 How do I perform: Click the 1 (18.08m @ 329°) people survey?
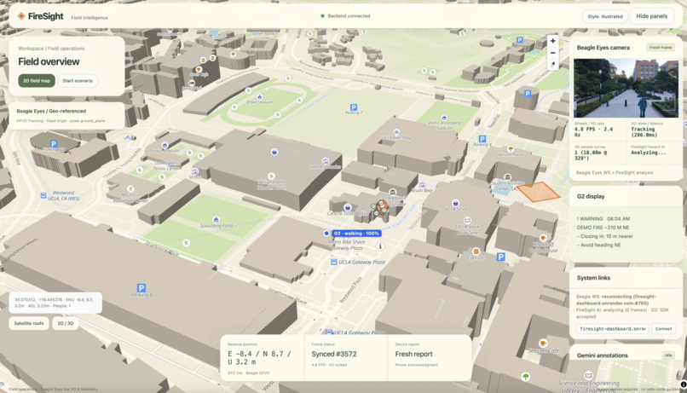(x=592, y=155)
